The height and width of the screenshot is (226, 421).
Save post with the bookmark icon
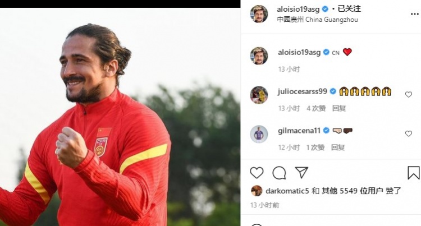click(x=414, y=173)
